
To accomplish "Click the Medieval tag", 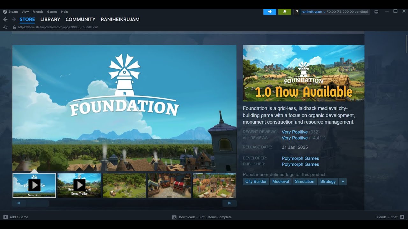I will 280,182.
